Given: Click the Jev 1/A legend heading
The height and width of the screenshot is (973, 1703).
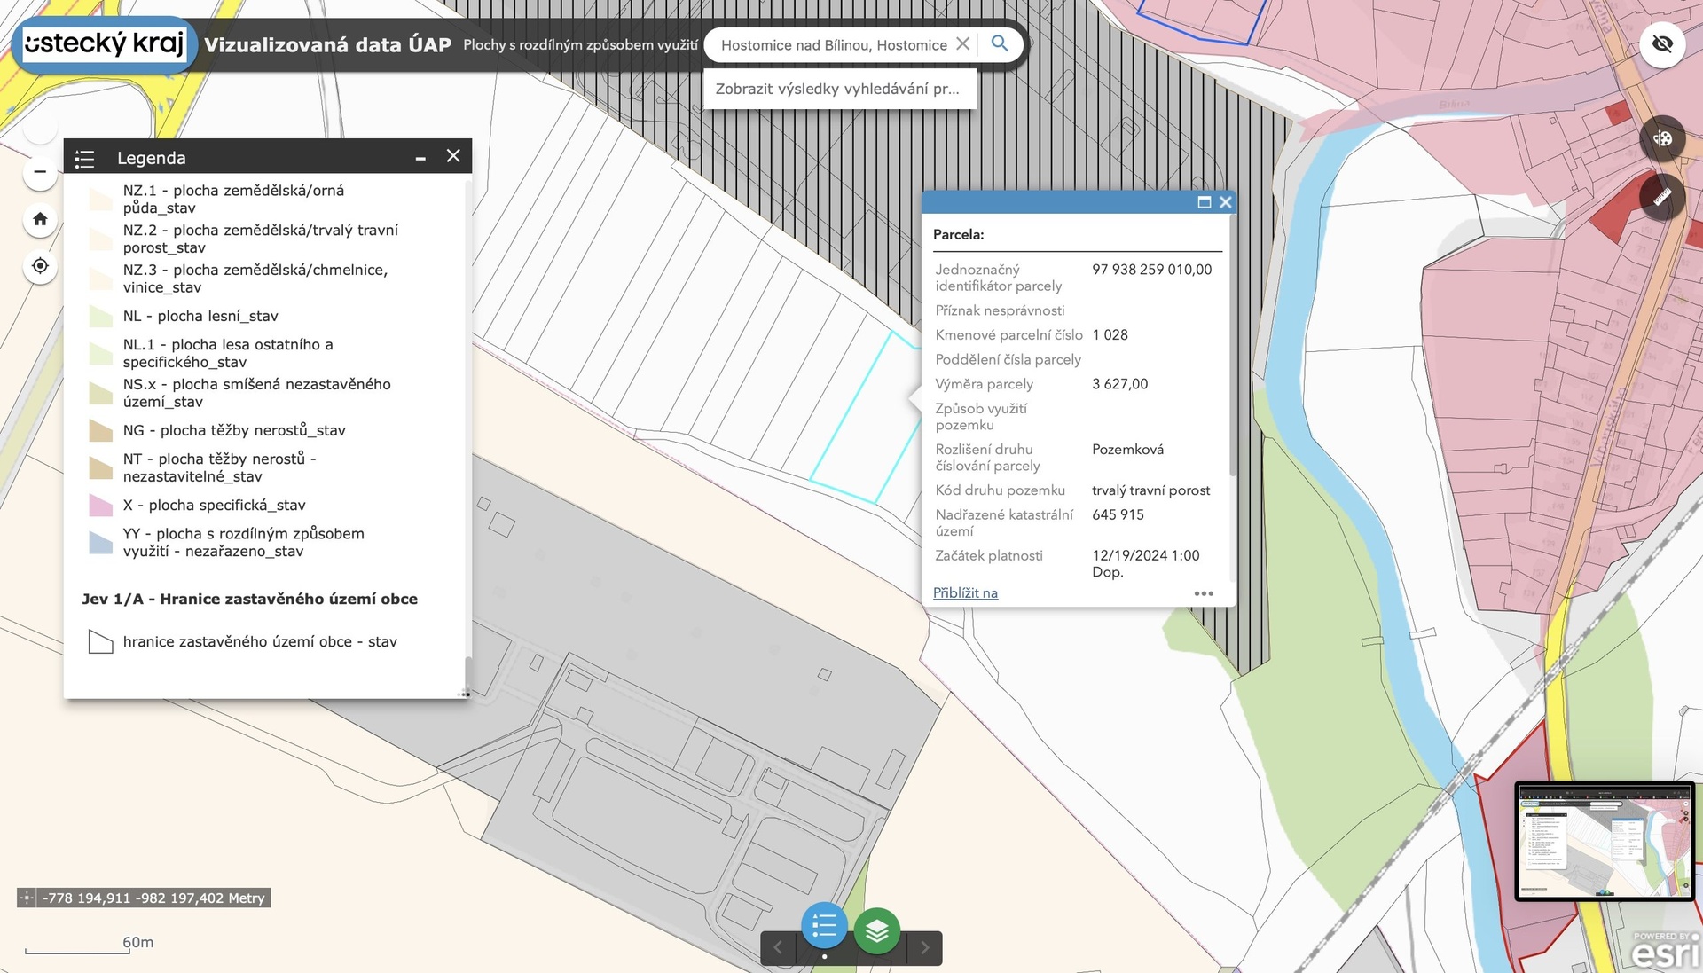Looking at the screenshot, I should pyautogui.click(x=249, y=599).
